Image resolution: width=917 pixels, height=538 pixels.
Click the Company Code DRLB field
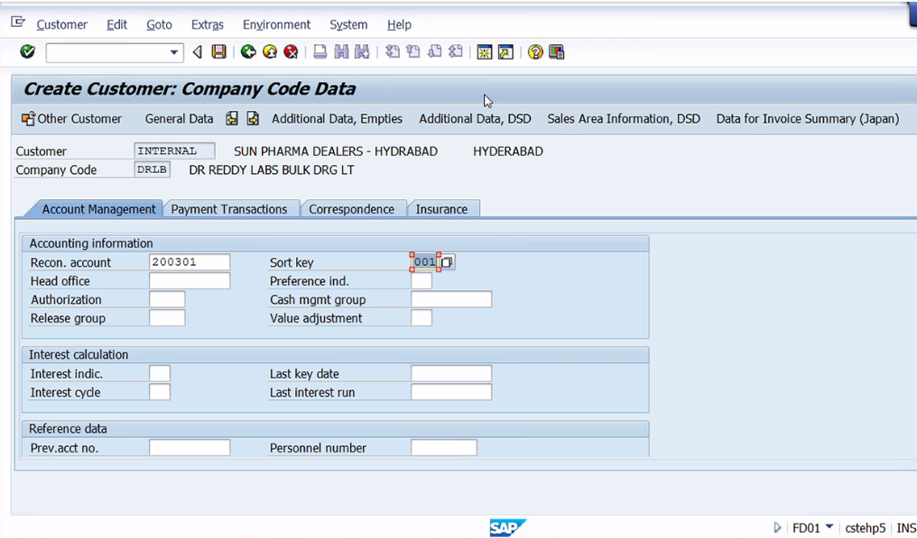152,170
